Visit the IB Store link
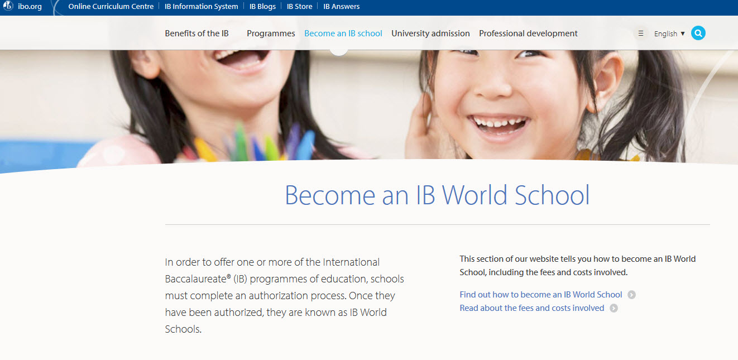Viewport: 738px width, 360px height. (x=299, y=7)
